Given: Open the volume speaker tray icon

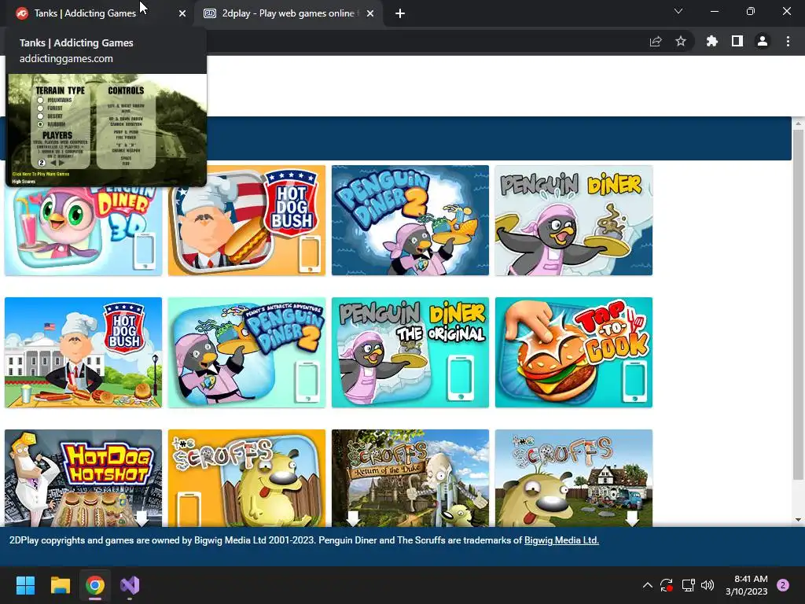Looking at the screenshot, I should (708, 585).
